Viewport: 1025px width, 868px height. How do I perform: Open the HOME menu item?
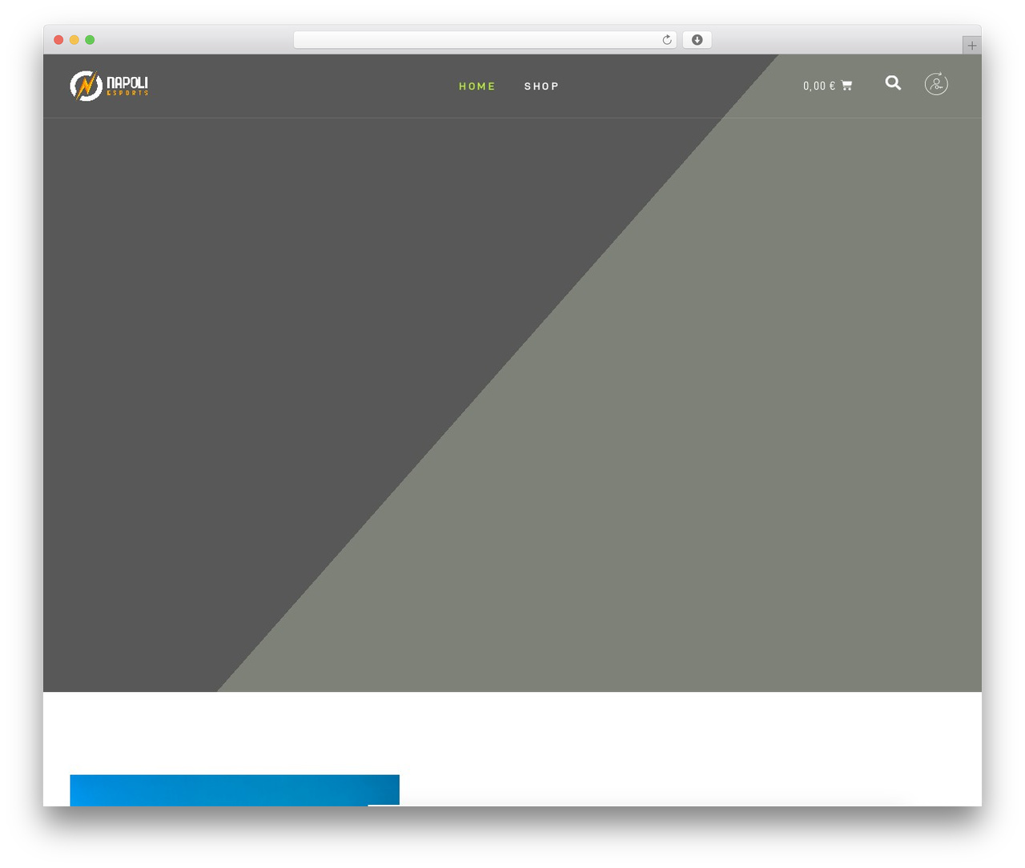point(477,86)
